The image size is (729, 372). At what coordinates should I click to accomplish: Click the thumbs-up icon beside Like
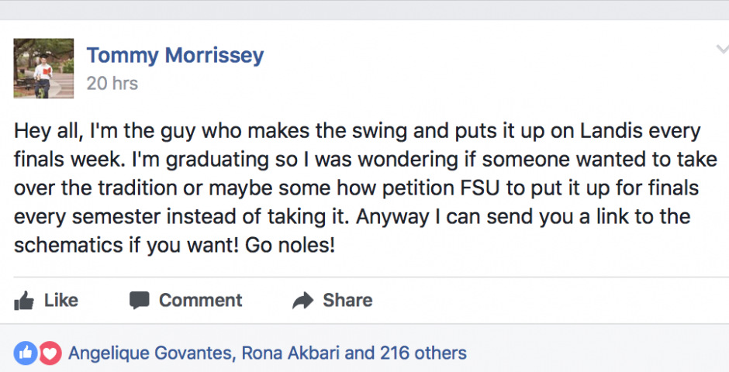[24, 301]
